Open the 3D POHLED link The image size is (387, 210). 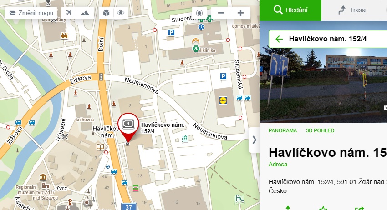click(320, 130)
